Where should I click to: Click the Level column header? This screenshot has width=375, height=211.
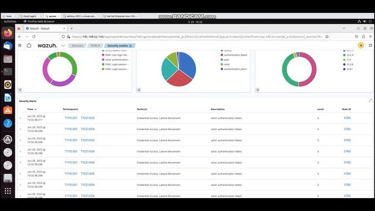pos(321,110)
